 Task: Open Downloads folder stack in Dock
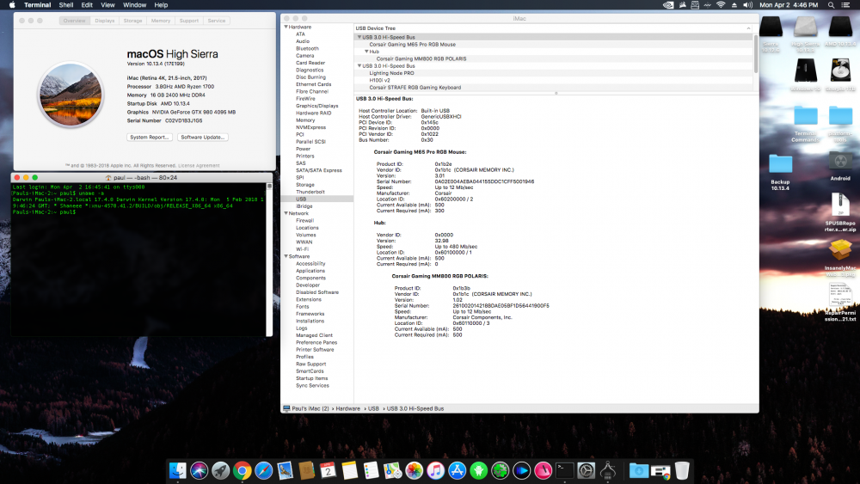[638, 470]
